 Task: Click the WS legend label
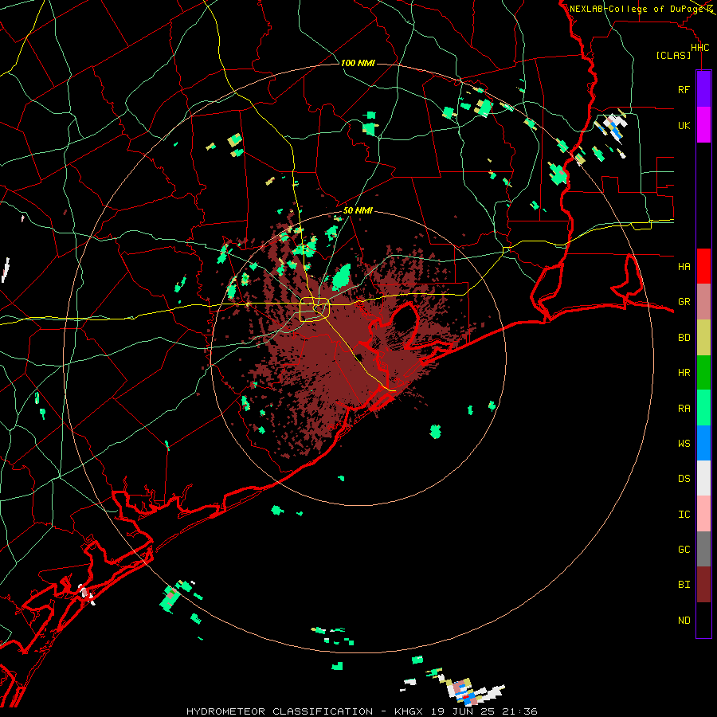coord(684,443)
